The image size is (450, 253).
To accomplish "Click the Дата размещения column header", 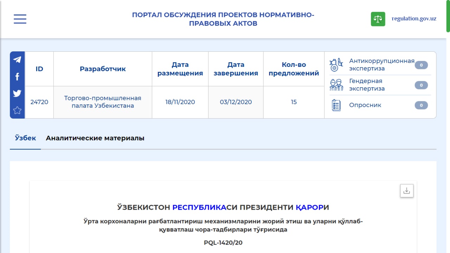I will [x=180, y=69].
